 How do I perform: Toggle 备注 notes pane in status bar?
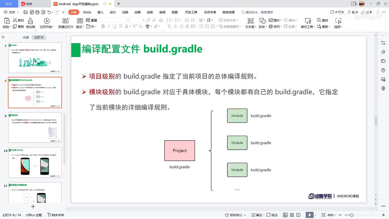tap(257, 215)
